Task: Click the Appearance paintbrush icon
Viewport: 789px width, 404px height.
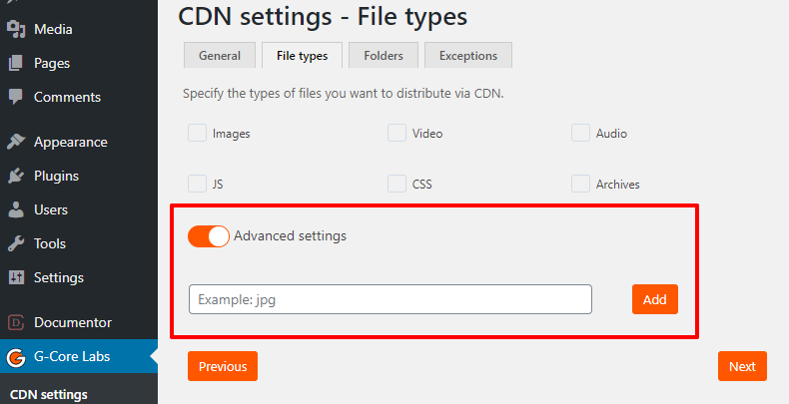Action: pos(16,142)
